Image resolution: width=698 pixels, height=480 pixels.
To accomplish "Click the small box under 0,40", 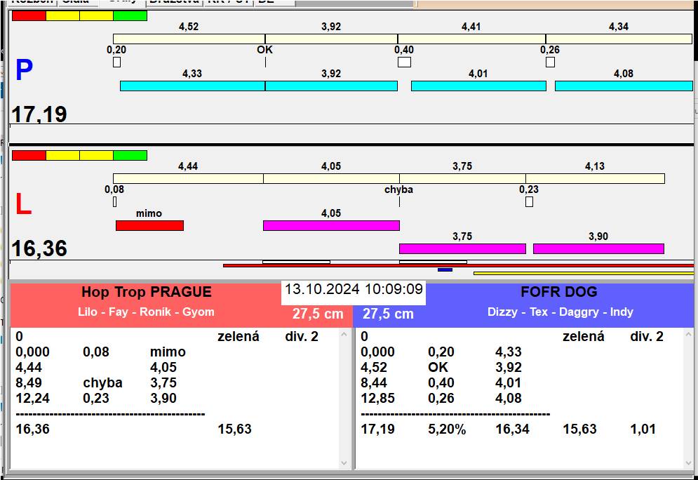I will coord(404,62).
